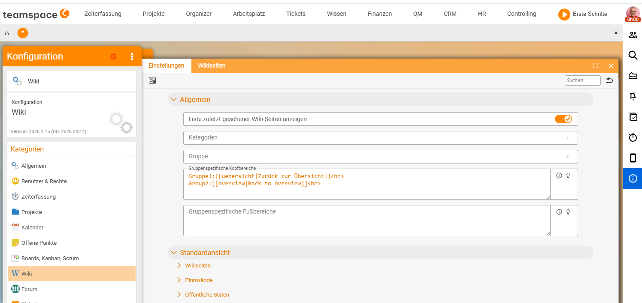The width and height of the screenshot is (642, 303).
Task: Open the QM menu
Action: coord(418,14)
